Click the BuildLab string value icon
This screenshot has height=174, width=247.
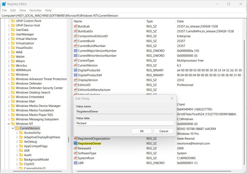coord(76,26)
